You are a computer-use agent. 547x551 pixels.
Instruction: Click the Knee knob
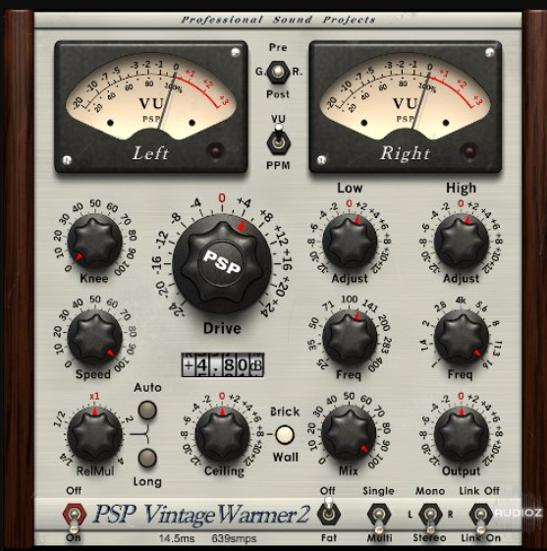[x=95, y=242]
